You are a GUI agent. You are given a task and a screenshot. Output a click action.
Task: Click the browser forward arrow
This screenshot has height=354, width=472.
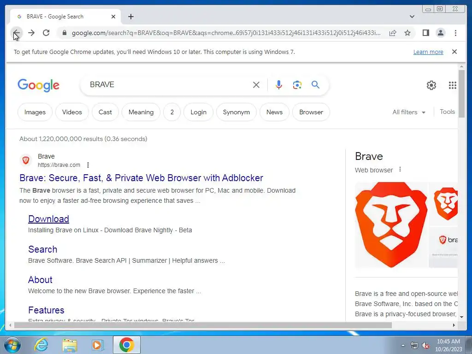31,33
